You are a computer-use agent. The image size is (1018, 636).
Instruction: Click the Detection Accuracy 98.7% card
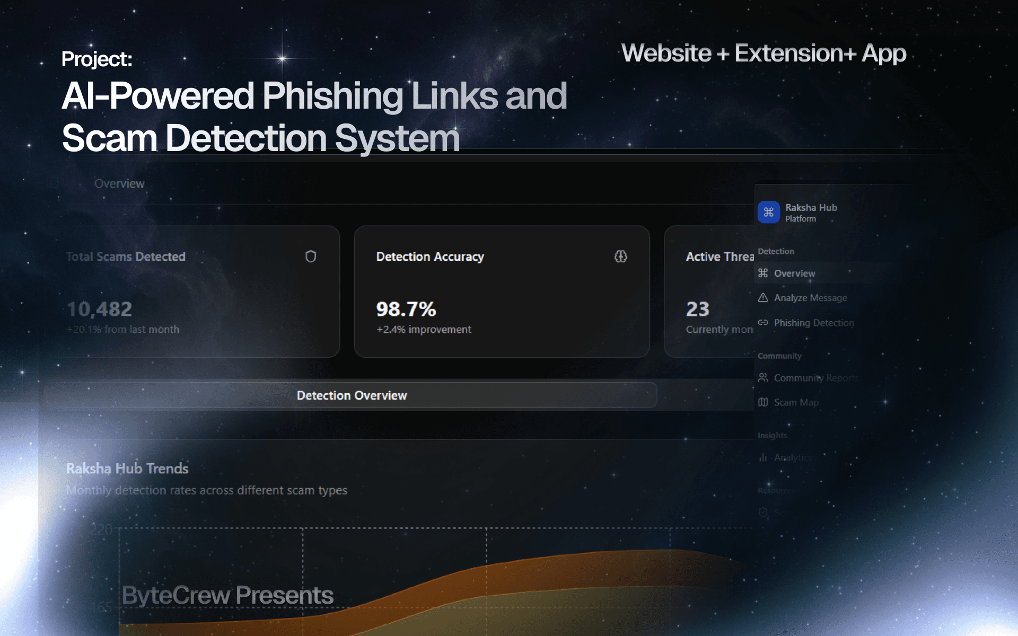tap(501, 291)
